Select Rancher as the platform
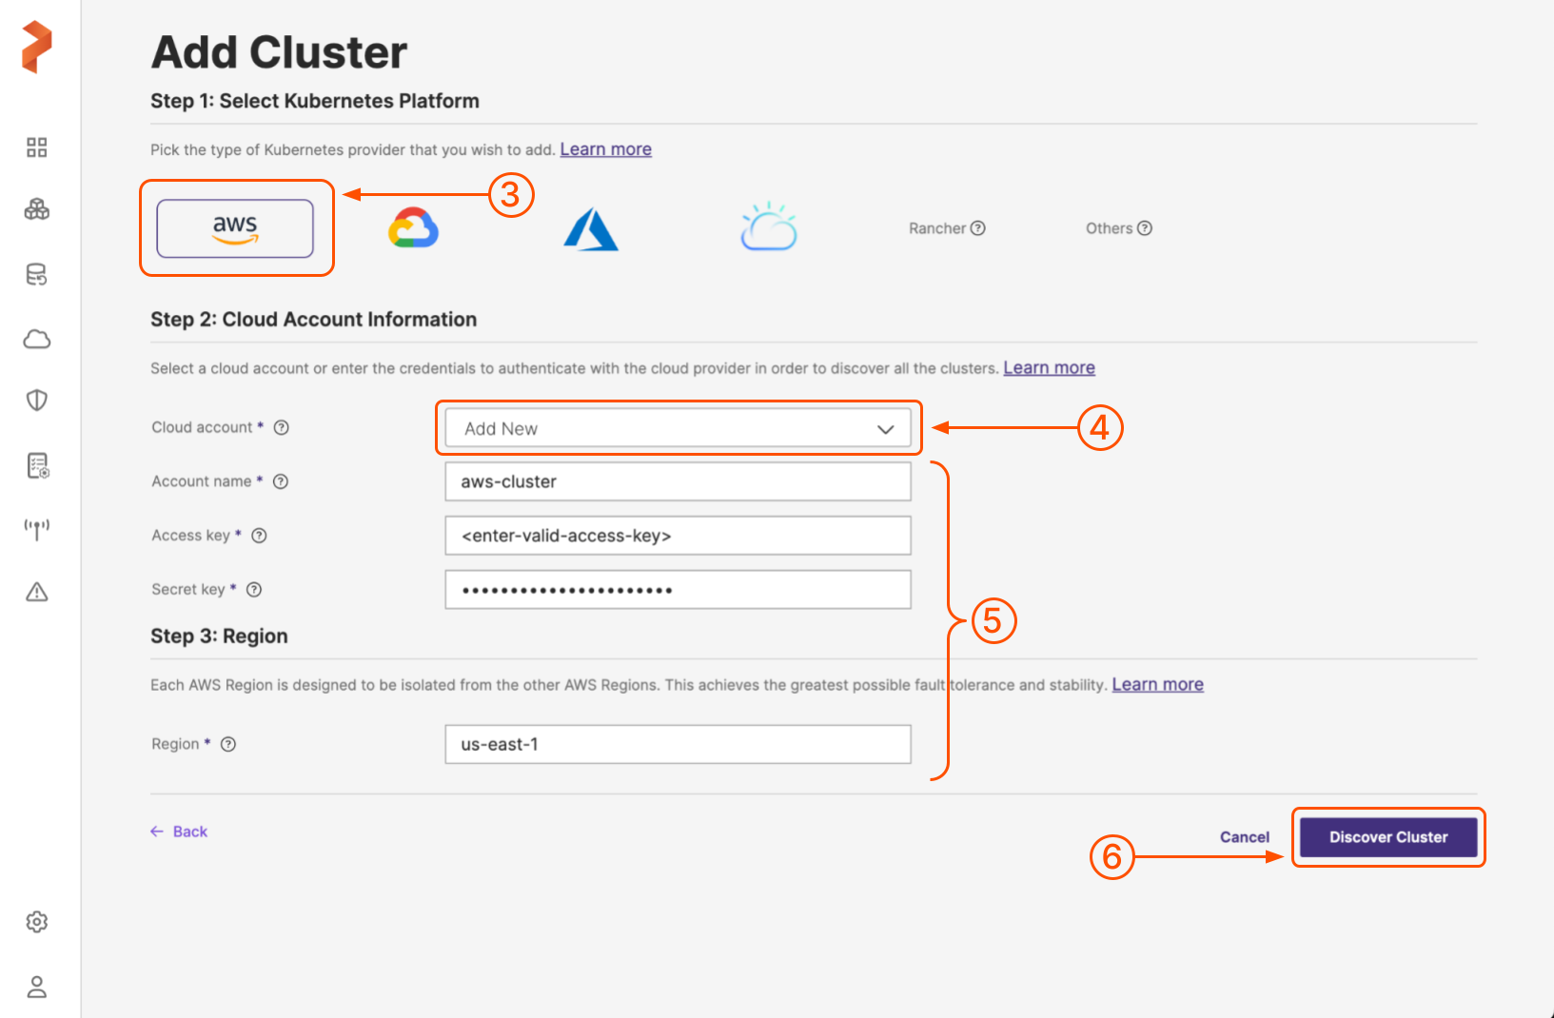 point(937,228)
